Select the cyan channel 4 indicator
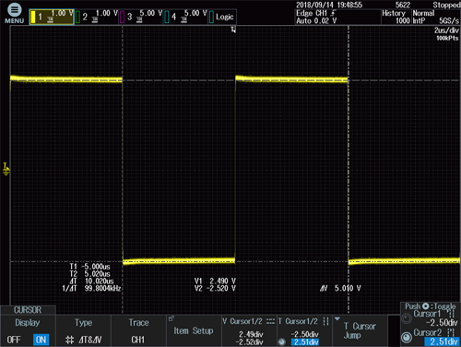The width and height of the screenshot is (461, 347). point(167,17)
